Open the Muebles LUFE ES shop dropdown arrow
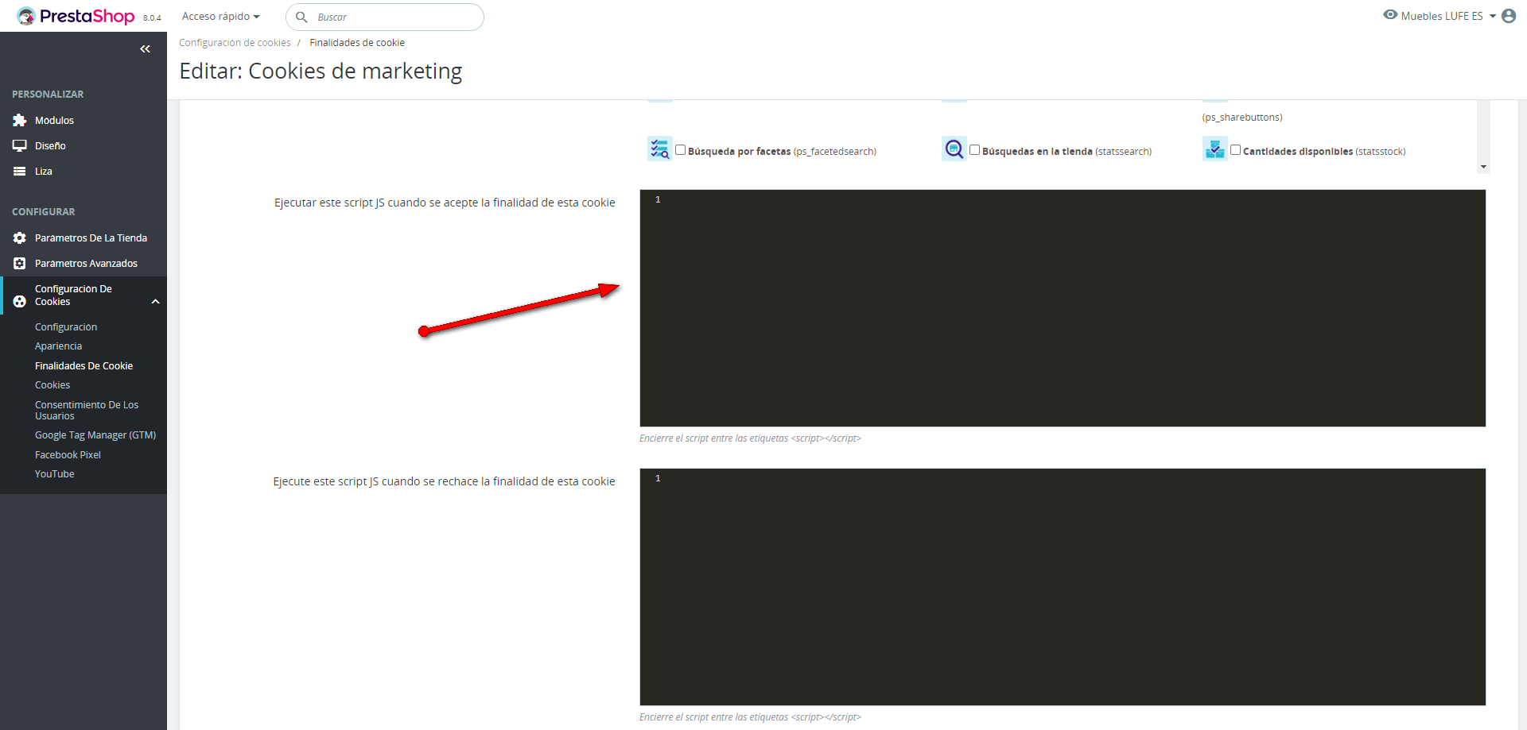The width and height of the screenshot is (1527, 730). tap(1493, 16)
